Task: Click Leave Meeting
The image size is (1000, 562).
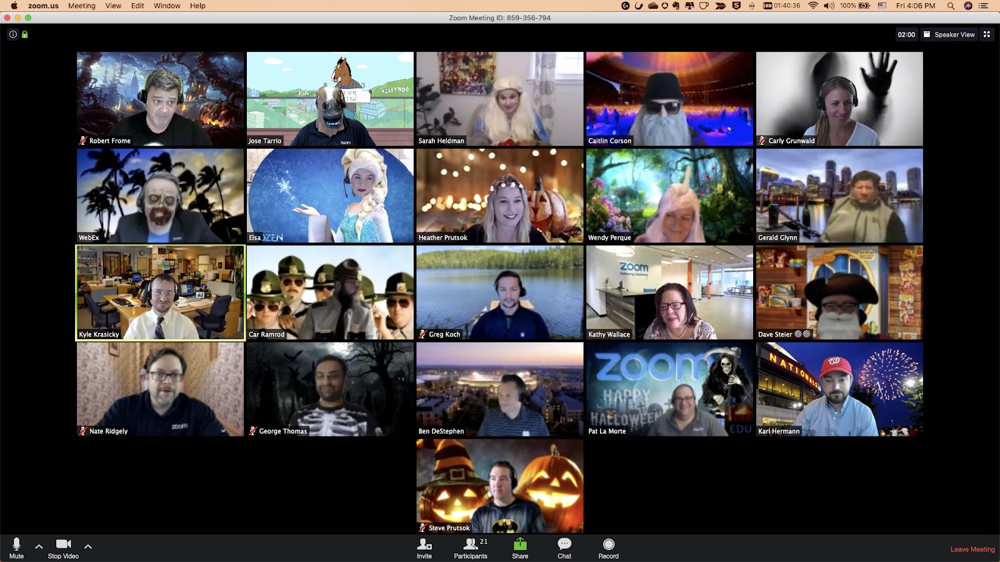Action: (972, 550)
